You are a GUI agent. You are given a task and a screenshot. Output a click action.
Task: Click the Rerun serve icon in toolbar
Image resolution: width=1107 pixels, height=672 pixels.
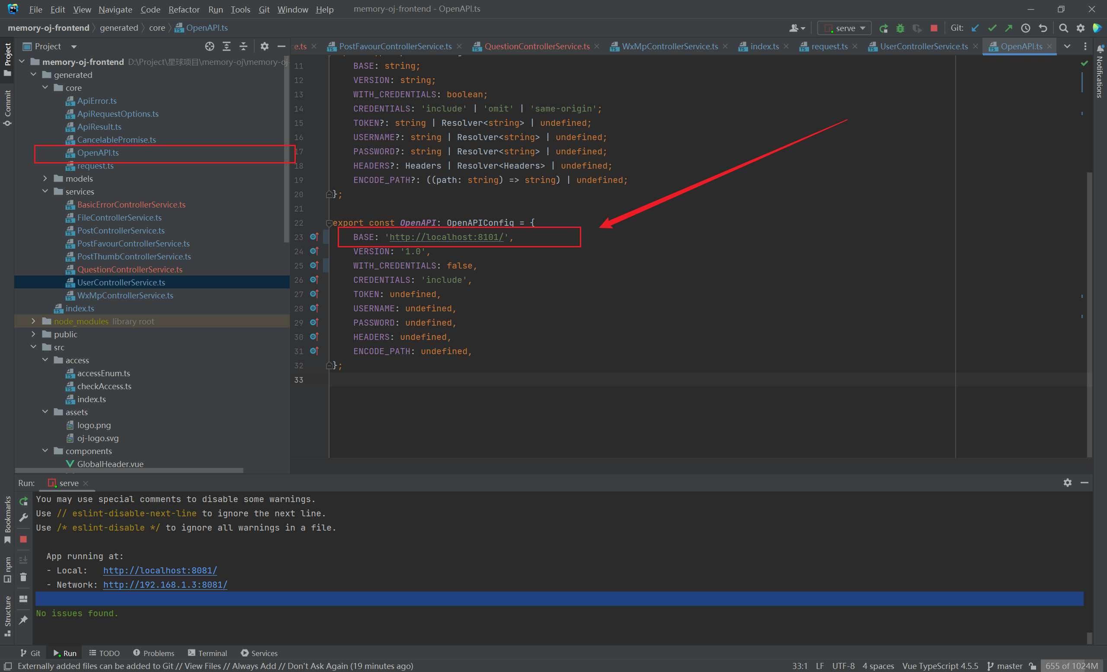pos(883,28)
